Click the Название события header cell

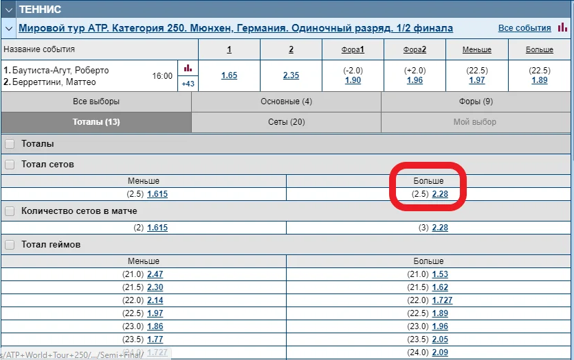click(100, 49)
